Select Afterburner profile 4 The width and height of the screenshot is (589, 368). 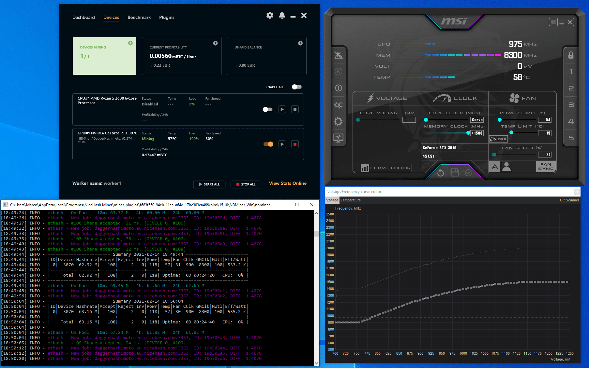point(571,121)
